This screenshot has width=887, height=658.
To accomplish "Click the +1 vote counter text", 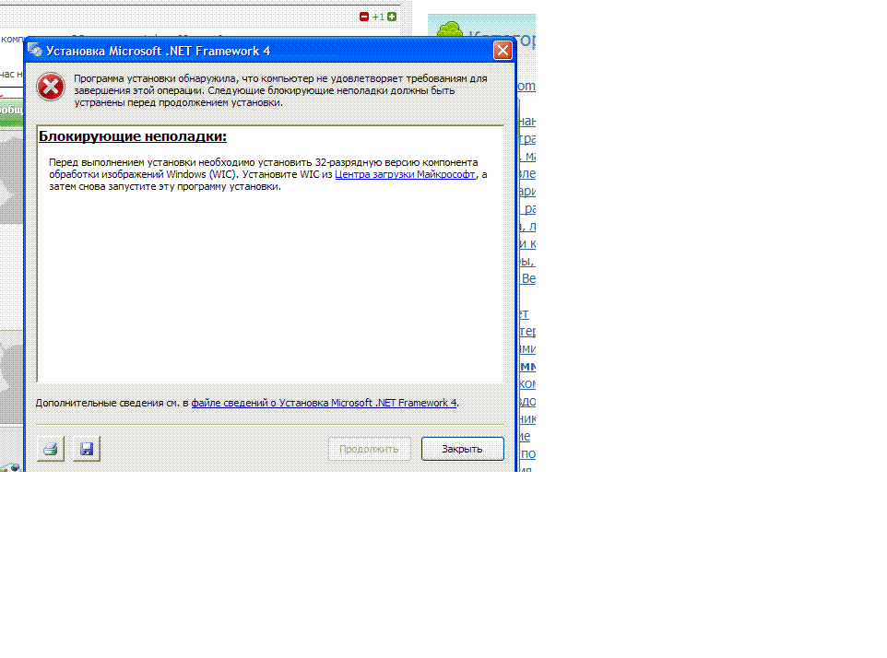I will point(378,17).
